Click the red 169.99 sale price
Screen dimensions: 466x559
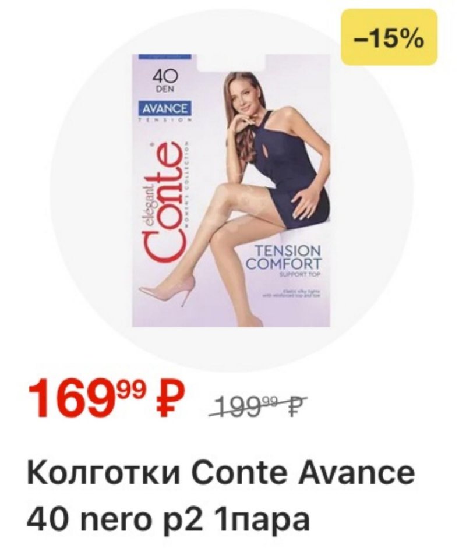click(106, 398)
